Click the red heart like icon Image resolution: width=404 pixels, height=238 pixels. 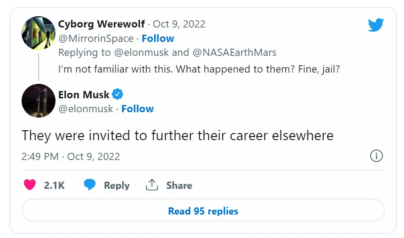click(x=29, y=185)
